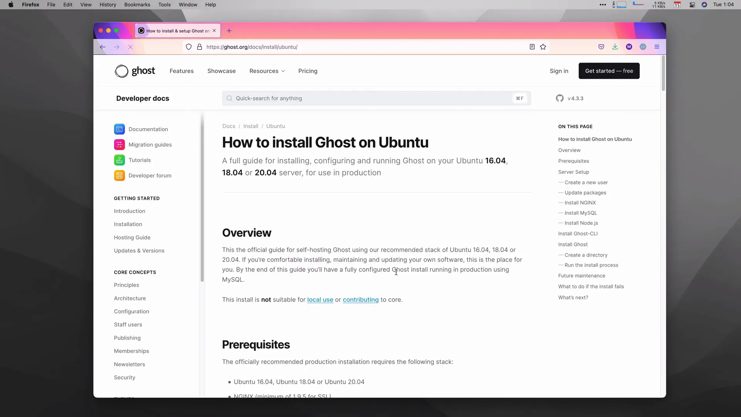
Task: Open the Showcase page
Action: [222, 71]
